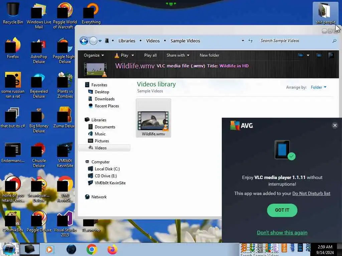
Task: Select the Everything desktop shortcut
Action: coord(91,13)
